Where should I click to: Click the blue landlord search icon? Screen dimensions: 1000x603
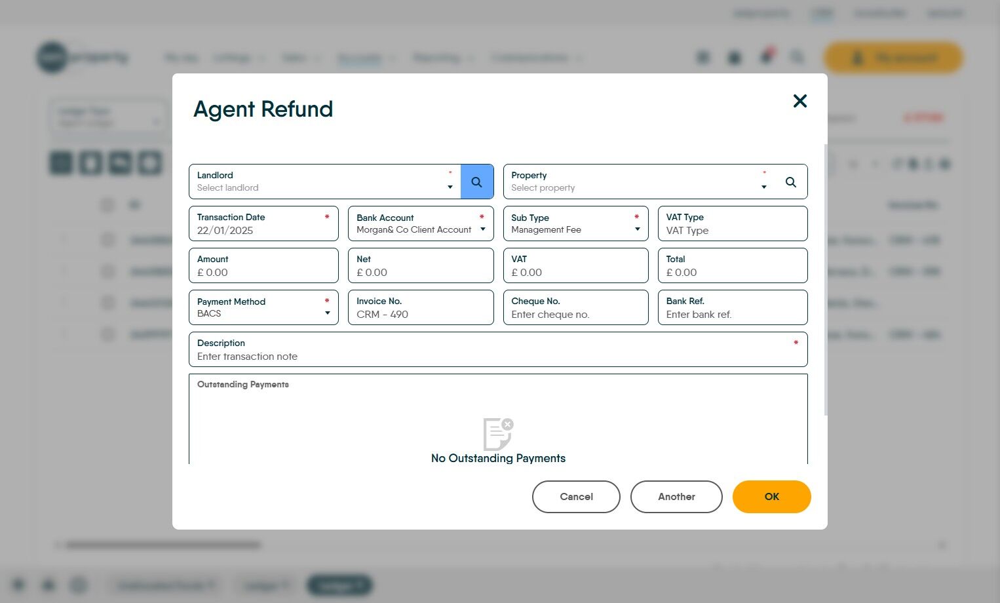point(477,182)
